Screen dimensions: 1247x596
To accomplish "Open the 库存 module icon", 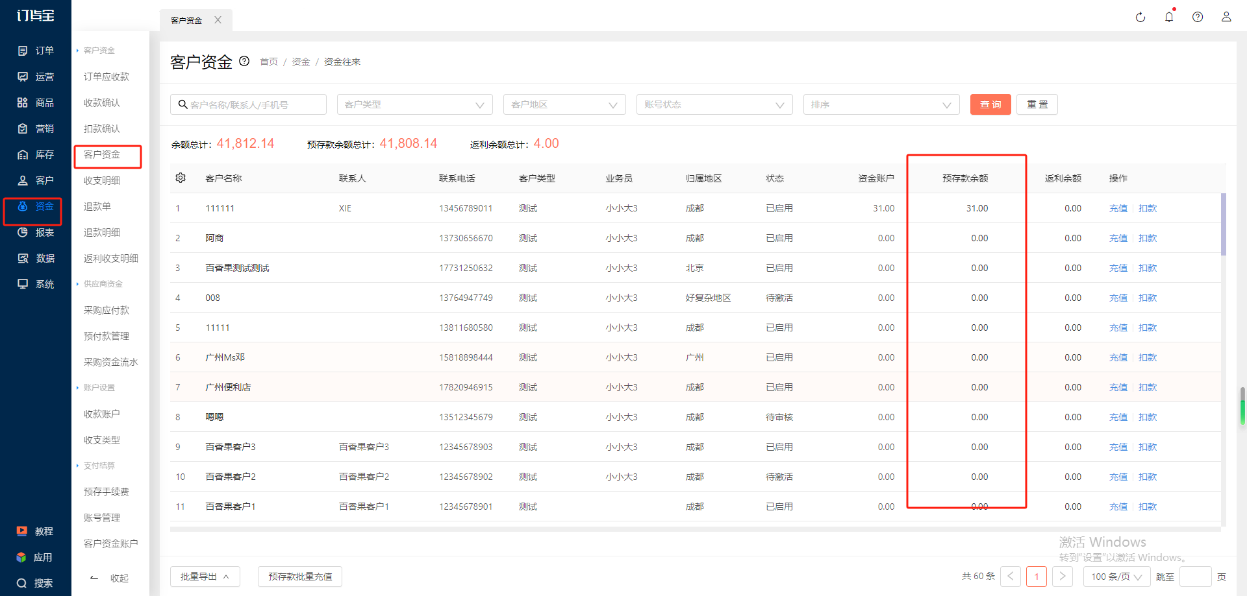I will coord(23,154).
